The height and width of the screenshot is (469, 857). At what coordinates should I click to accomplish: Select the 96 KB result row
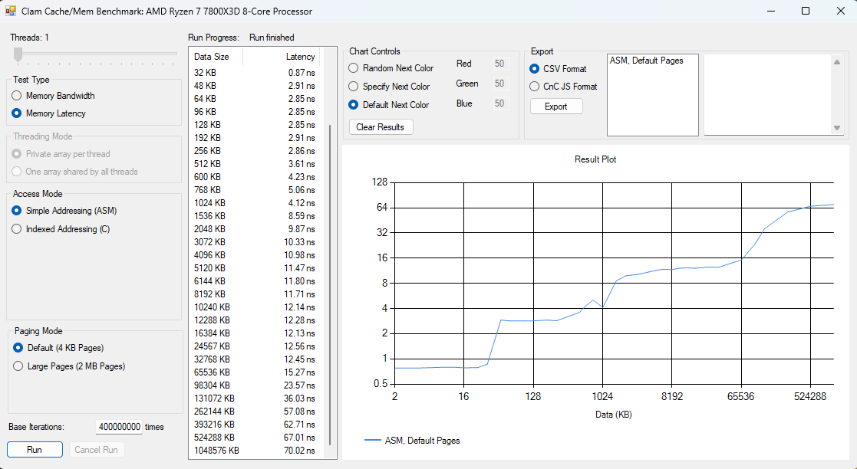pos(256,112)
